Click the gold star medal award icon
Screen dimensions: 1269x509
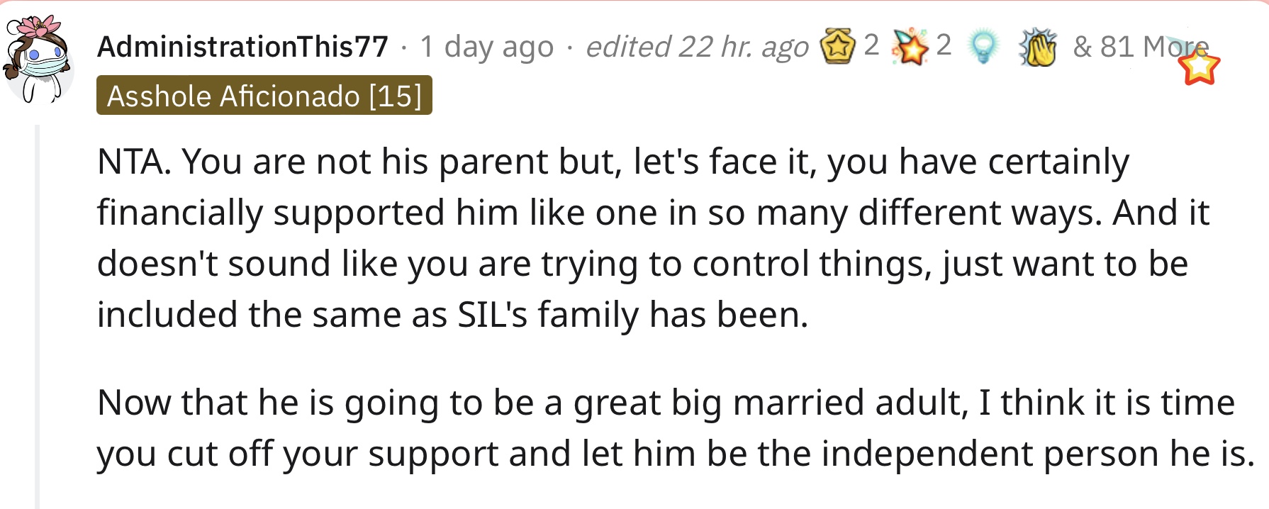pos(837,47)
